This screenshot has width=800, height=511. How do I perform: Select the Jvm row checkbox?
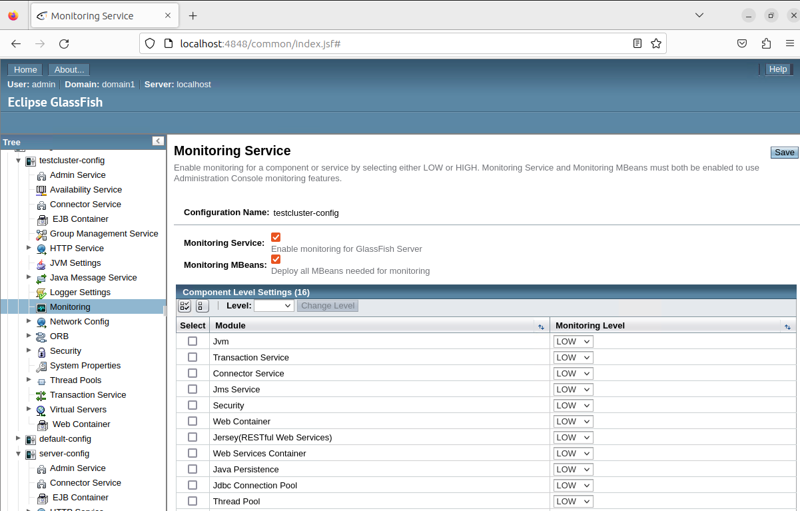(193, 341)
